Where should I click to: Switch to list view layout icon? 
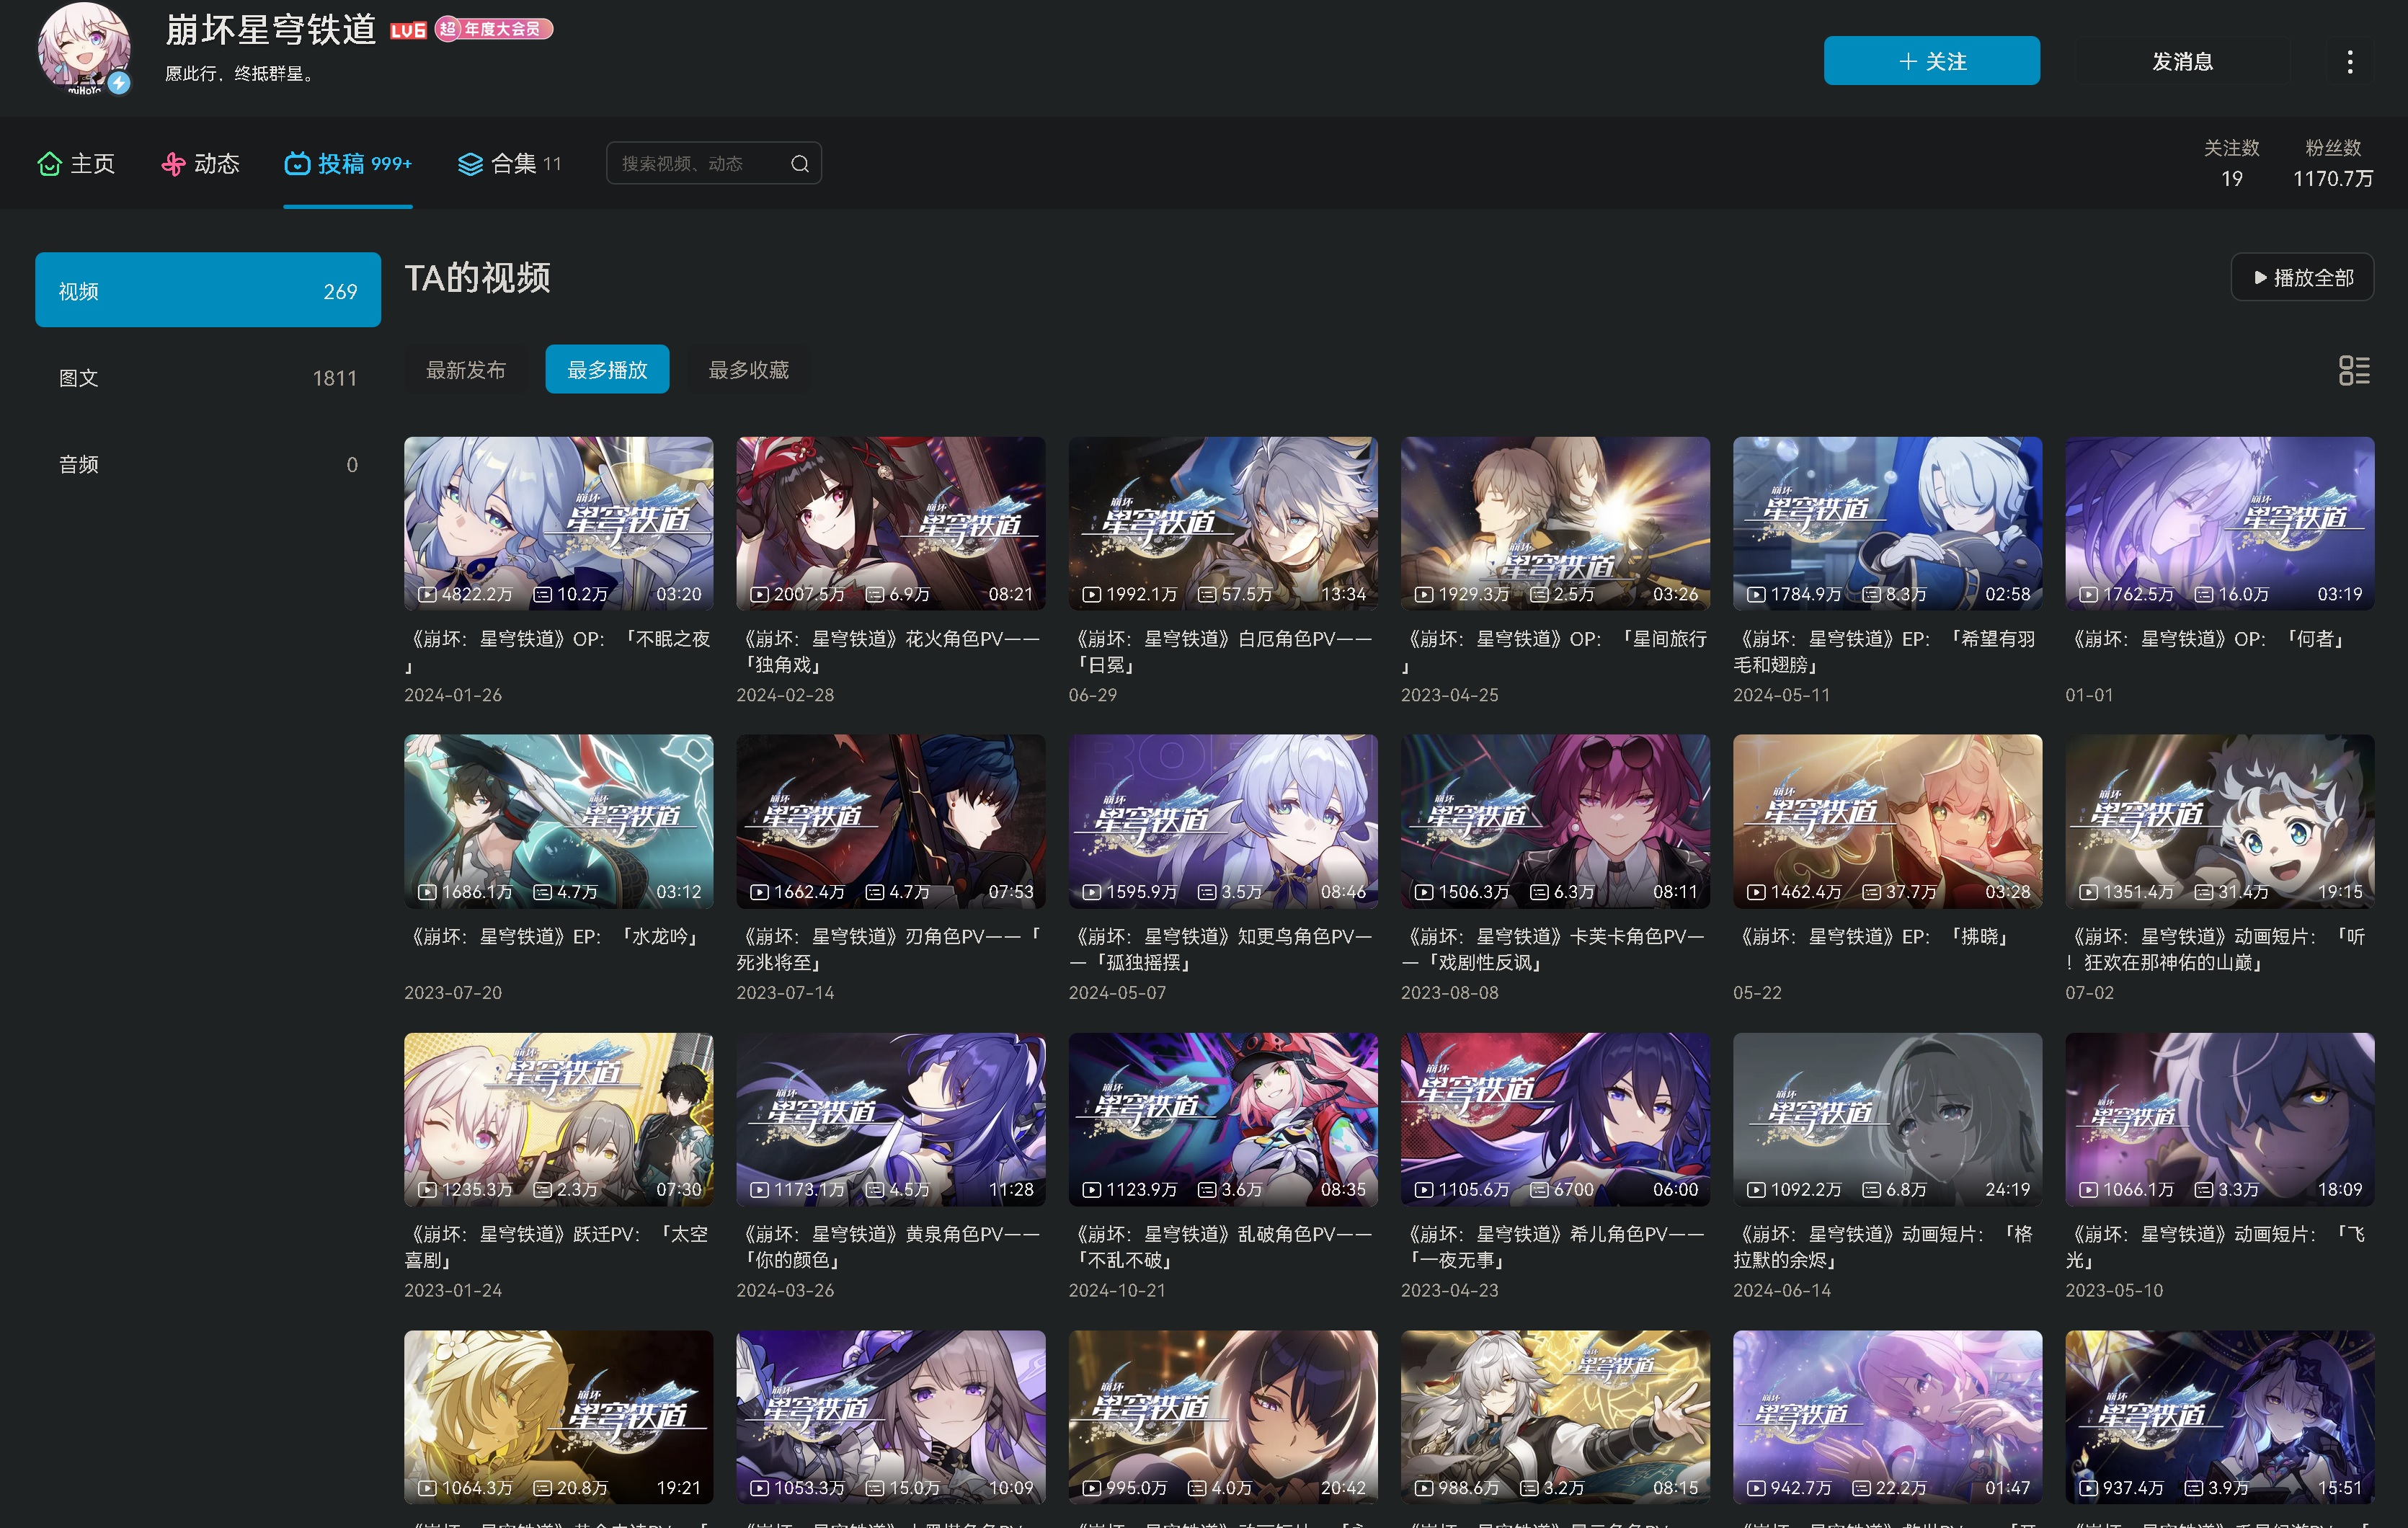2354,370
